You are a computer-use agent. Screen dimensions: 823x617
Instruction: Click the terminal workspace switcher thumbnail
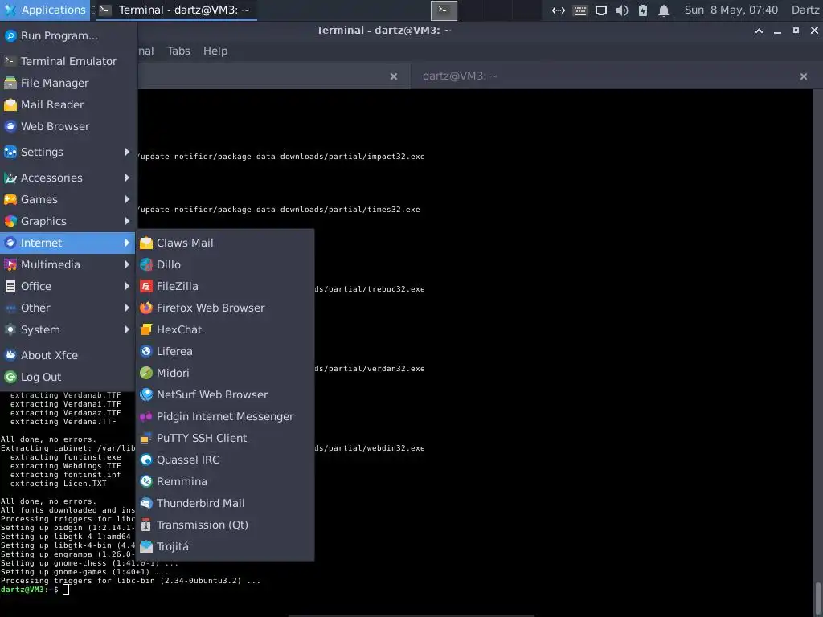click(444, 10)
